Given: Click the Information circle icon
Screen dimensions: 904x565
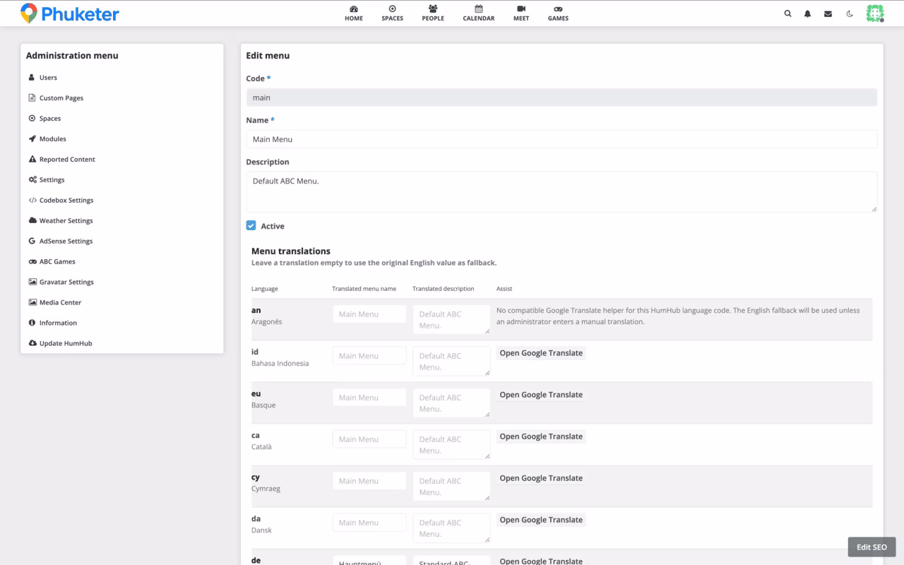Looking at the screenshot, I should coord(32,323).
